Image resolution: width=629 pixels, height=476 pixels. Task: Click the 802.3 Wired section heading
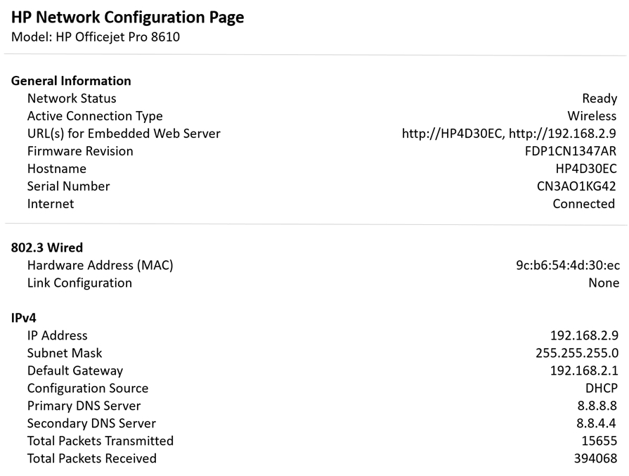pos(47,247)
